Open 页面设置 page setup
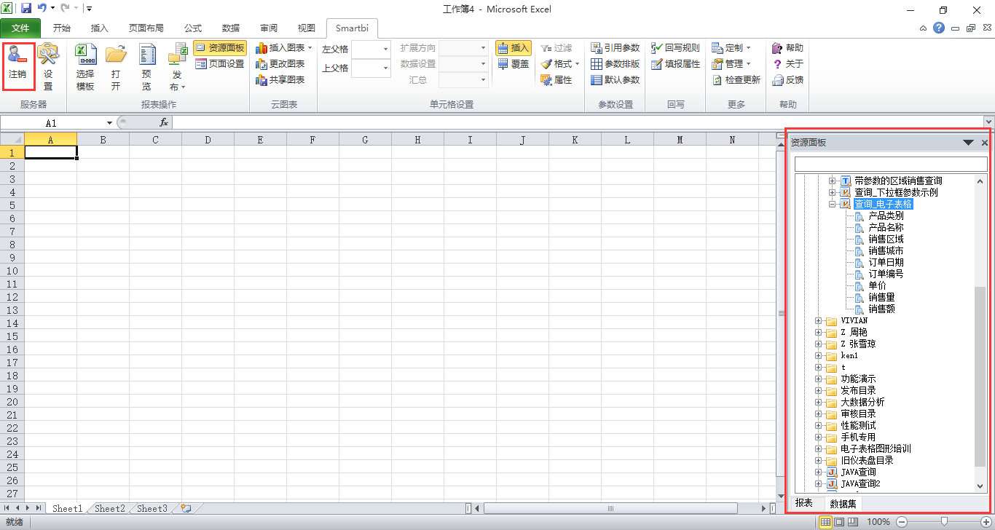This screenshot has width=995, height=530. (x=220, y=64)
